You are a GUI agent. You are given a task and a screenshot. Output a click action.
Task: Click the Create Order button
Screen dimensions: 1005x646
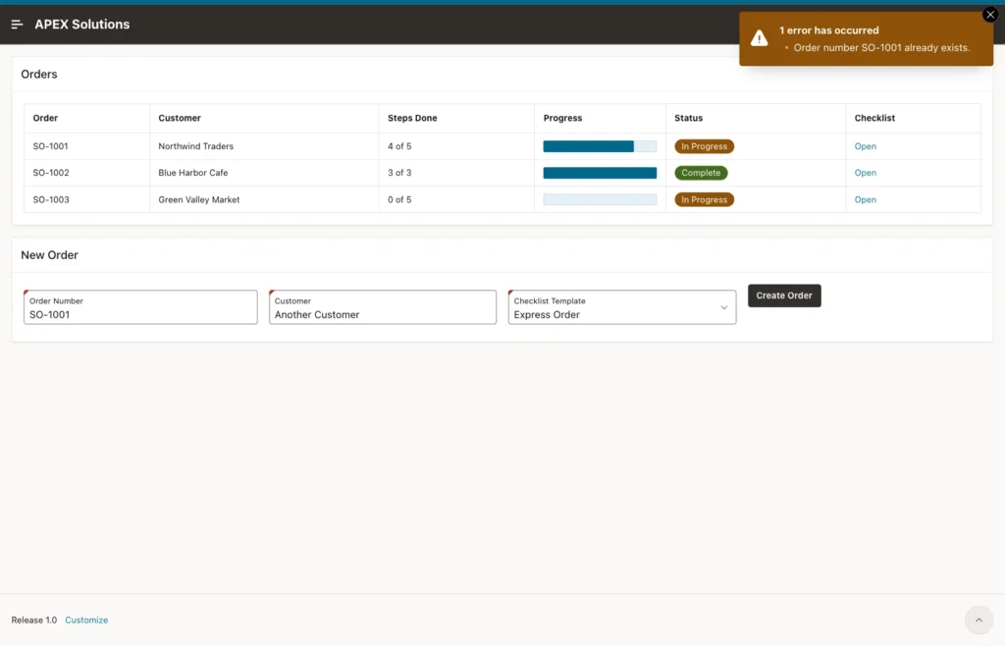click(x=784, y=296)
